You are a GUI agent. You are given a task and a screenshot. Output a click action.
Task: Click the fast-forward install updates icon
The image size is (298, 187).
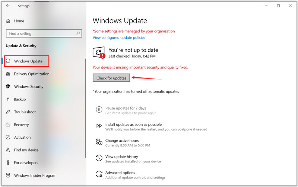[x=99, y=126]
